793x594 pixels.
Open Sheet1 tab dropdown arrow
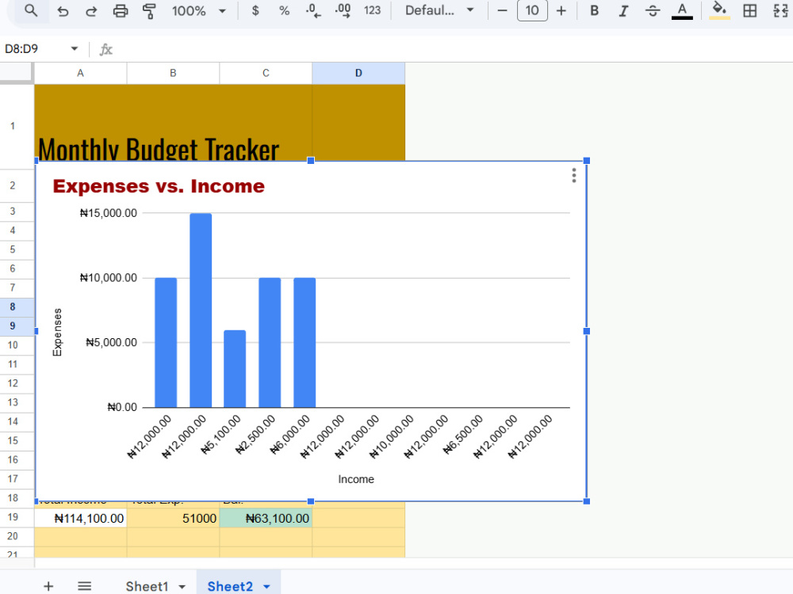click(x=182, y=586)
